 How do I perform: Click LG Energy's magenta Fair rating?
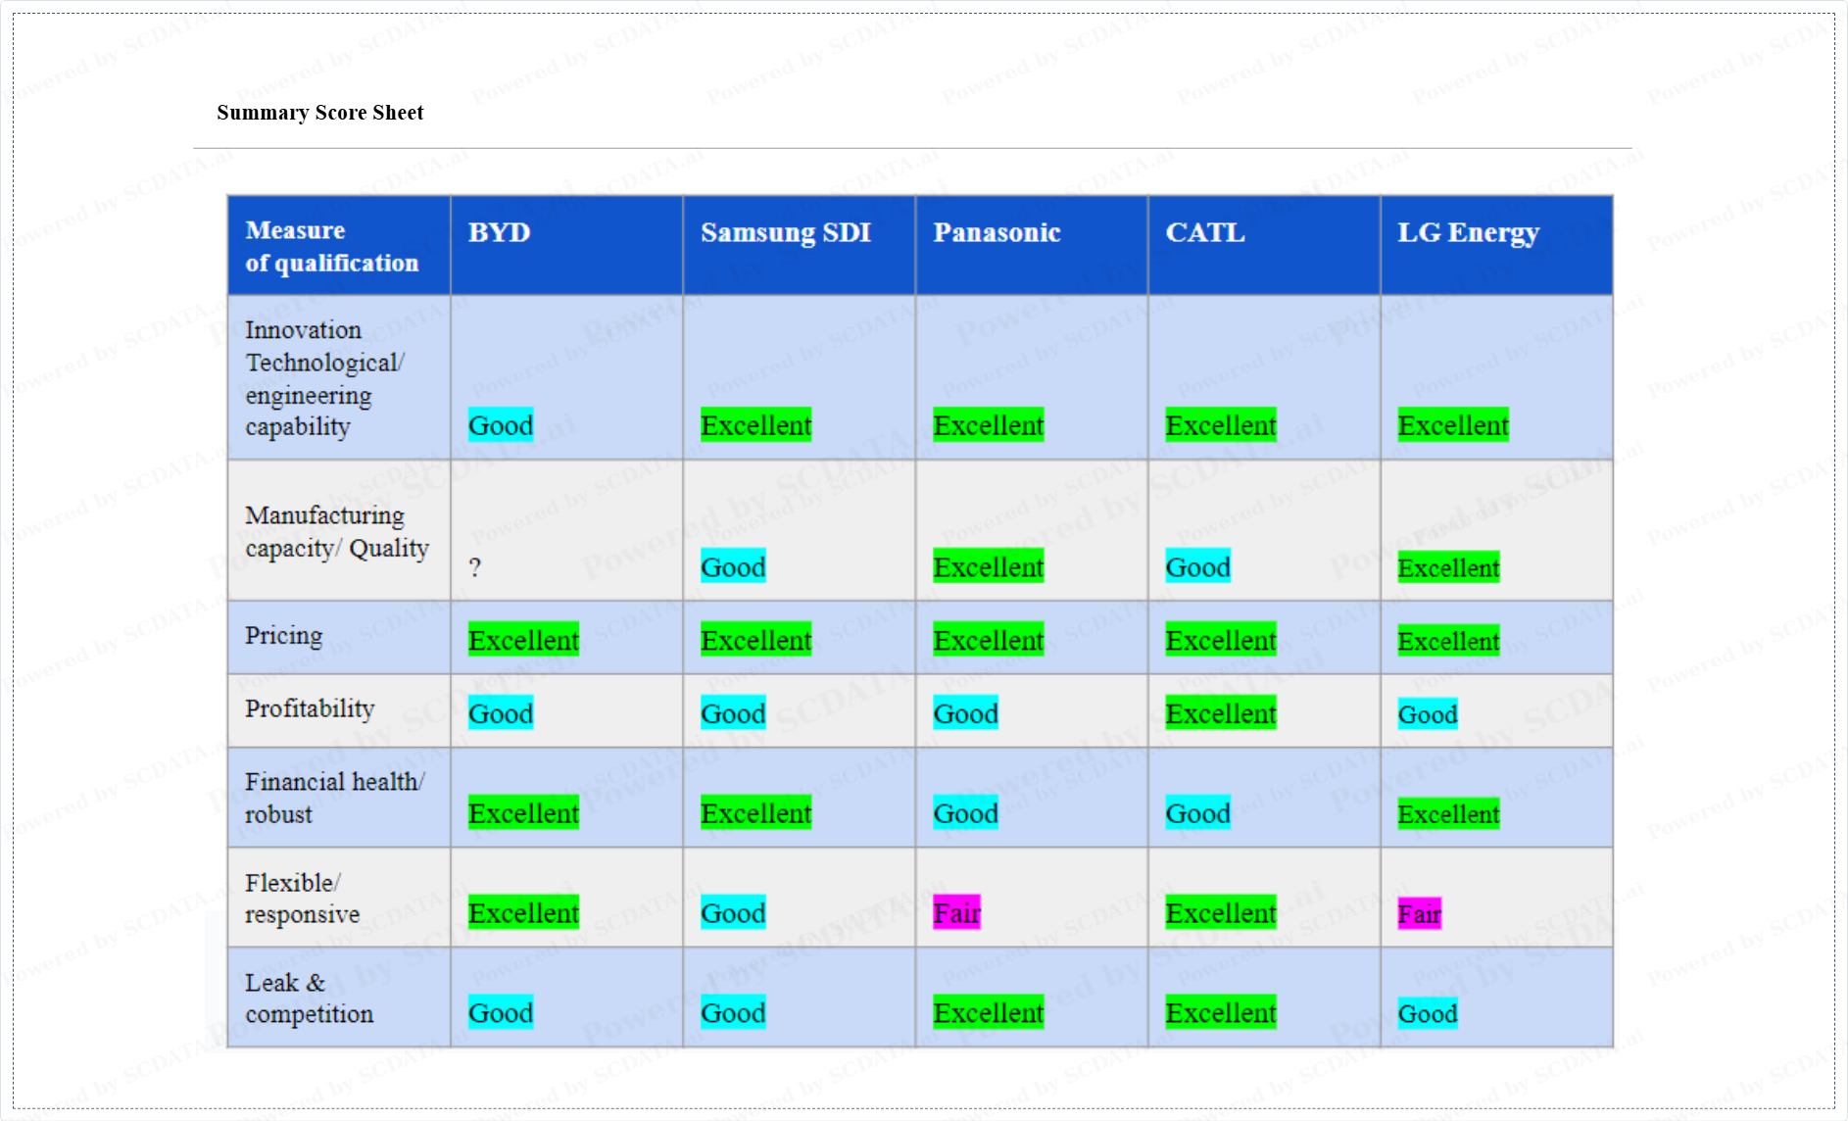[1419, 913]
